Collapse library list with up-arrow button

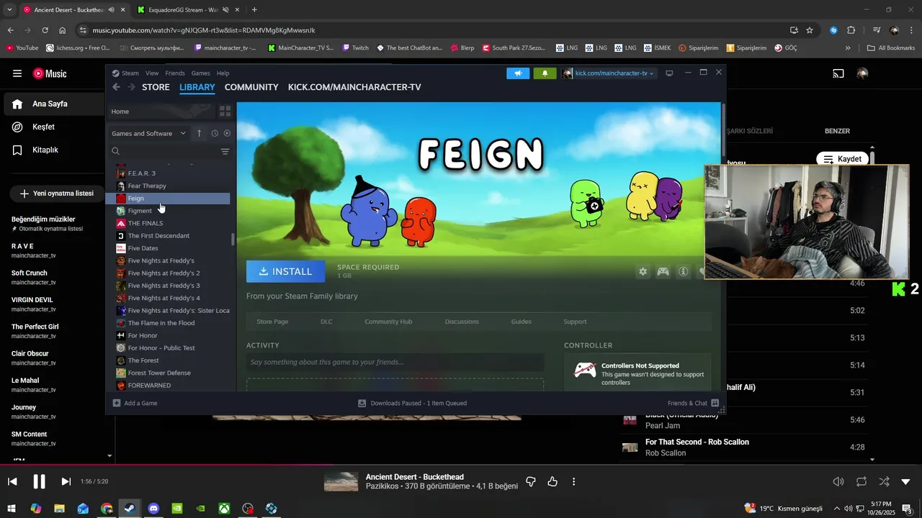(x=200, y=133)
